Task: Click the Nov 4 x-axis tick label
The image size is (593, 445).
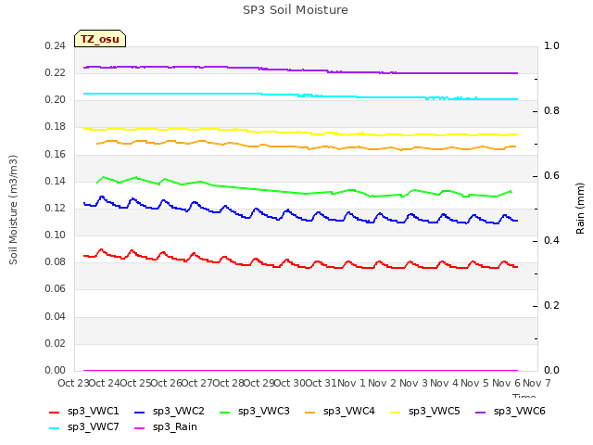Action: (x=444, y=383)
